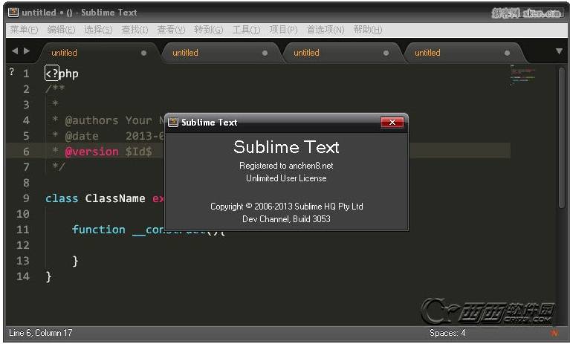The height and width of the screenshot is (344, 570).
Task: Click the '<?php' text on line 1
Action: point(62,74)
